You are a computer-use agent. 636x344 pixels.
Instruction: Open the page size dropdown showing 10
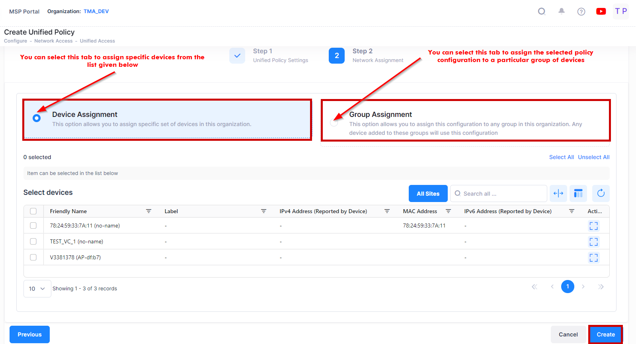coord(37,289)
